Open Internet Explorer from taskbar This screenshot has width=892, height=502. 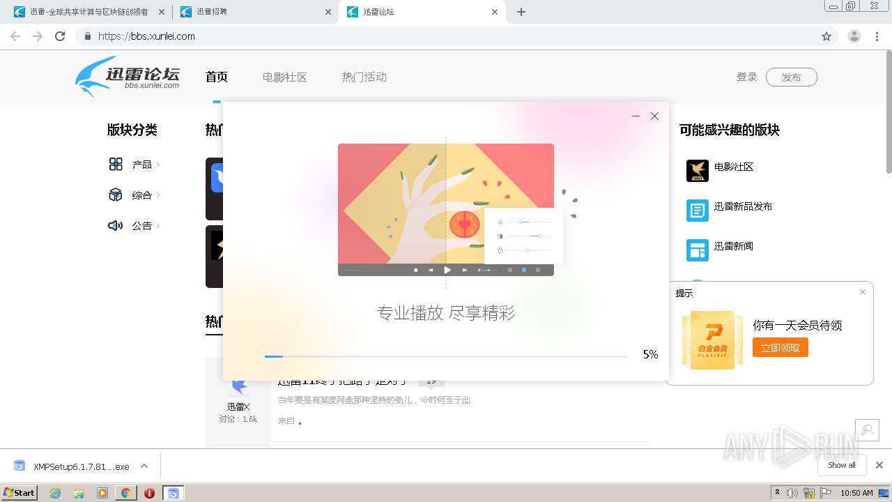(56, 493)
